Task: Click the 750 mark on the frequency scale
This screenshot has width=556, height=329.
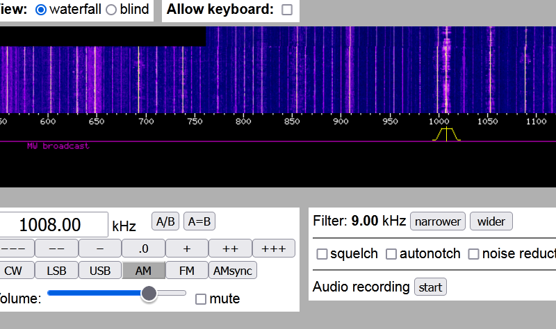Action: 195,121
